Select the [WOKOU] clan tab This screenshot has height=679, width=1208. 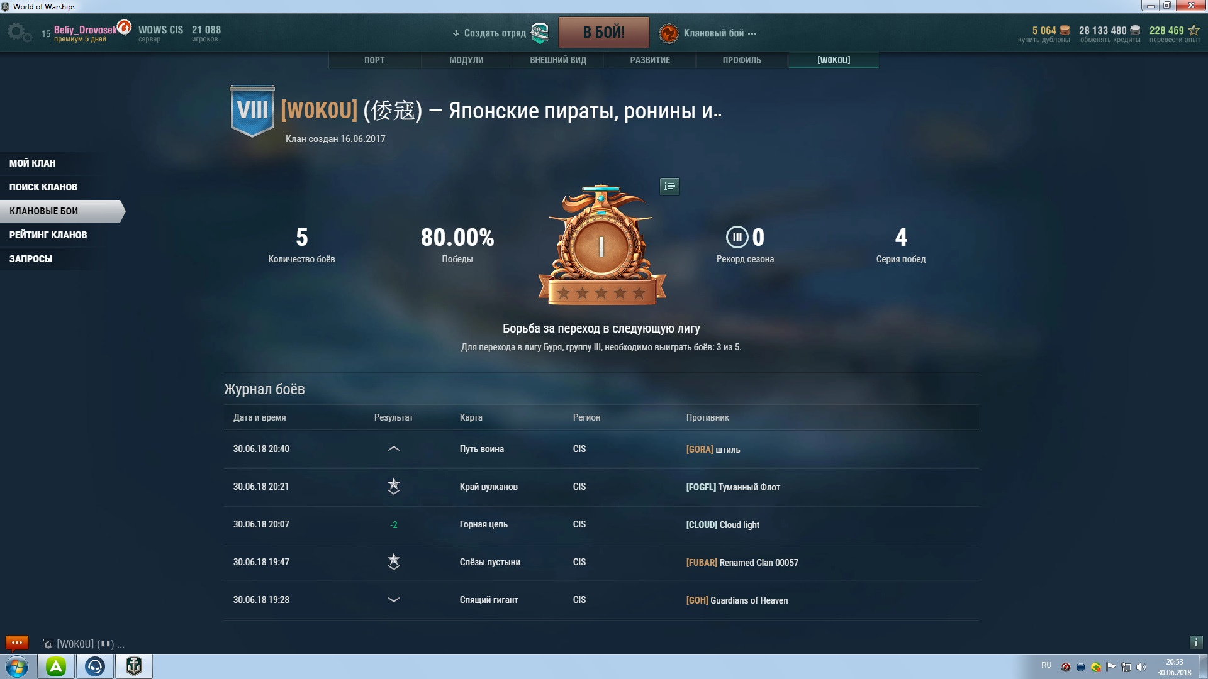coord(834,60)
